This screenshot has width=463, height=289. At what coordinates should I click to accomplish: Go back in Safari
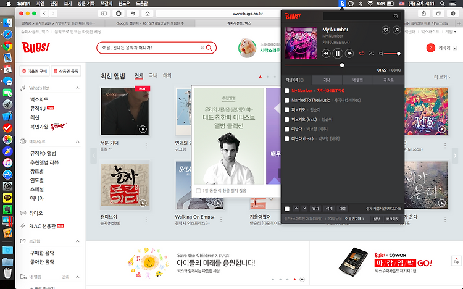click(44, 14)
